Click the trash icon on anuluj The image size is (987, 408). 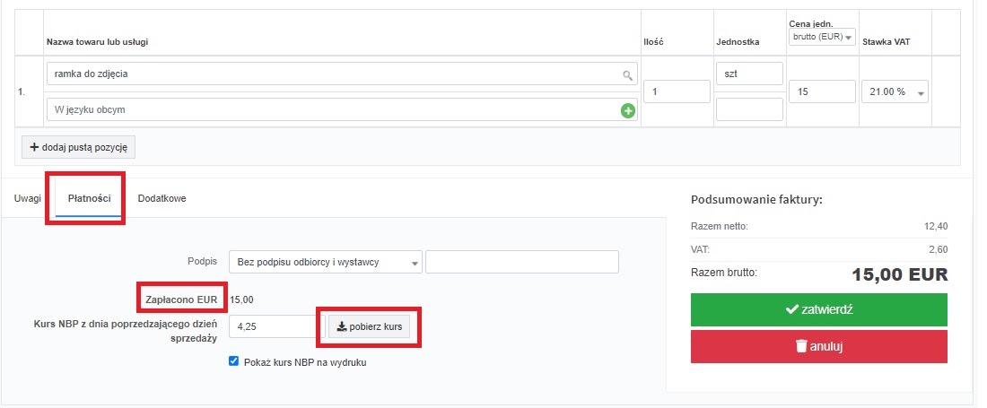800,346
